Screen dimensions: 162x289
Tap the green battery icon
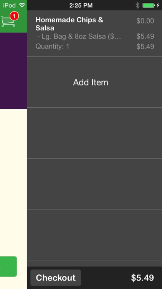149,5
